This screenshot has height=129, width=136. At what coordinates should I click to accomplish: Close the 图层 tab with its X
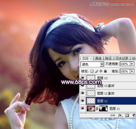pos(91,58)
